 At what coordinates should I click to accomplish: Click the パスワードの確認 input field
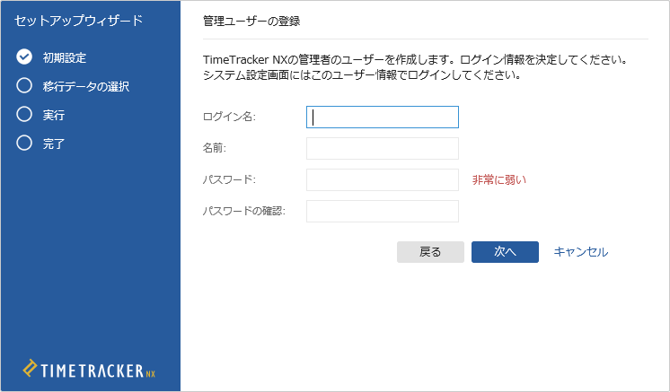click(383, 211)
